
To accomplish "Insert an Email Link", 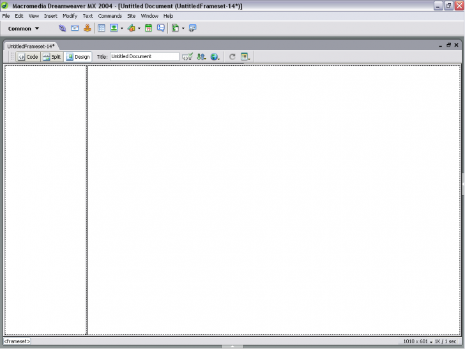I will pyautogui.click(x=75, y=28).
